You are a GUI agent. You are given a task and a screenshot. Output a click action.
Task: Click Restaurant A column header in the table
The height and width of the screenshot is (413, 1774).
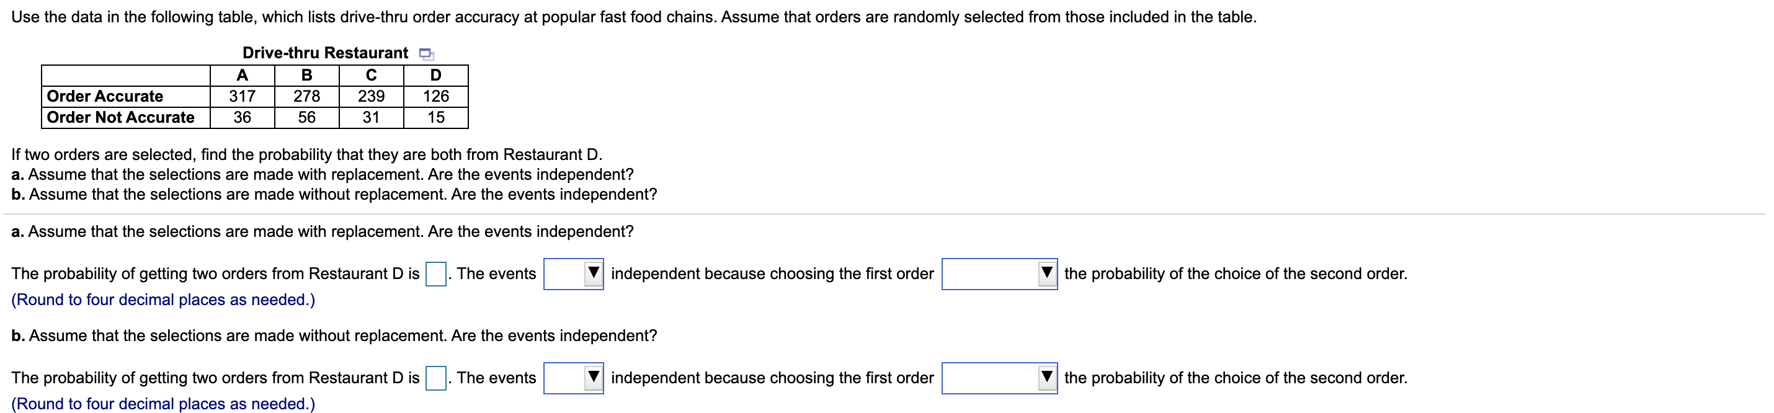pos(243,74)
